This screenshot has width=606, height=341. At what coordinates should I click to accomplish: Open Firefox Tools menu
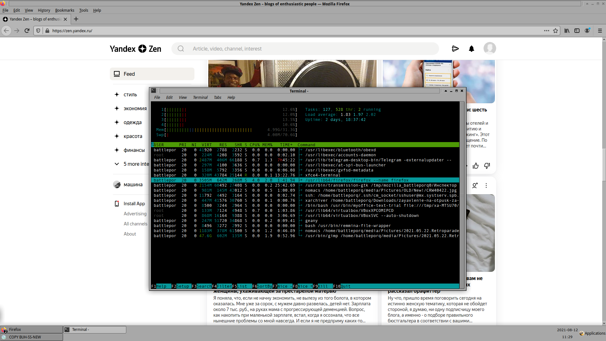coord(84,10)
